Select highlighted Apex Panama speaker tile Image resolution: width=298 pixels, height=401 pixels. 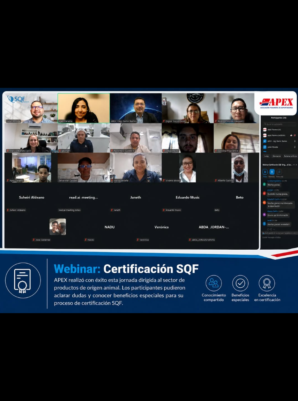[84, 108]
